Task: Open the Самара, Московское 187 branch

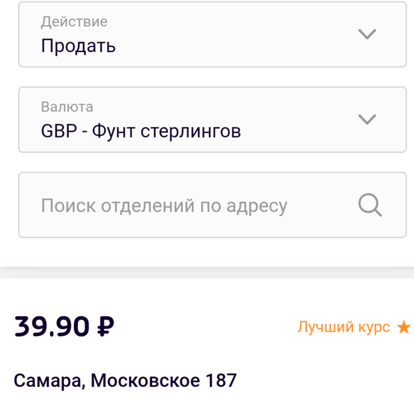Action: (x=125, y=380)
